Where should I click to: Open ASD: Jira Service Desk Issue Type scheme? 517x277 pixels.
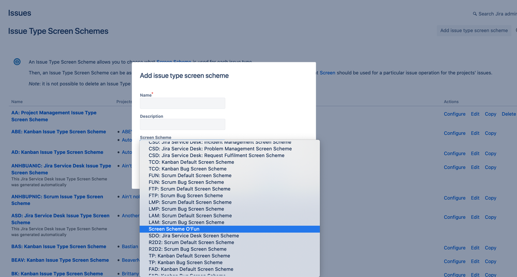(x=61, y=219)
